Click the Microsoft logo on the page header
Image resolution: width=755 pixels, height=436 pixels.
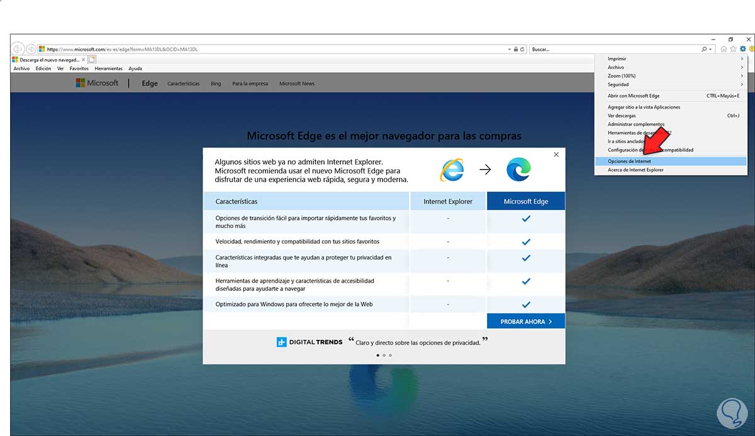tap(97, 83)
